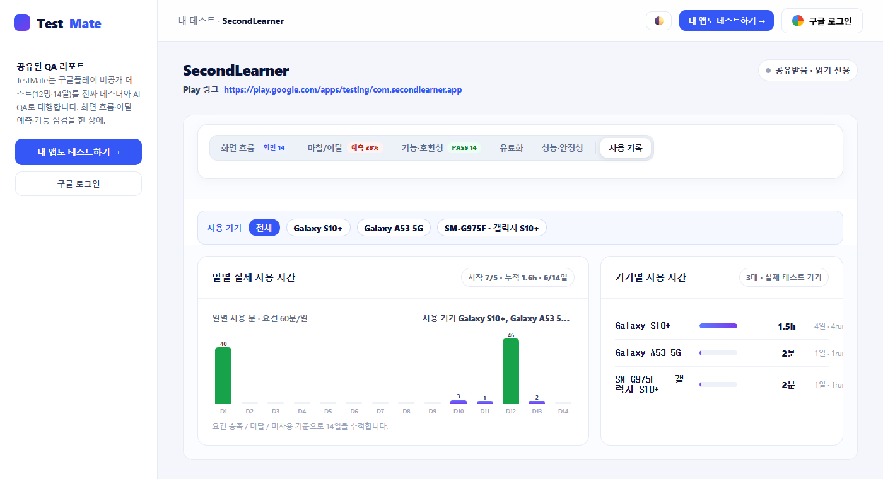Click sidebar 내 앱도 테스트하기 button
Viewport: 883px width, 479px height.
[x=78, y=152]
